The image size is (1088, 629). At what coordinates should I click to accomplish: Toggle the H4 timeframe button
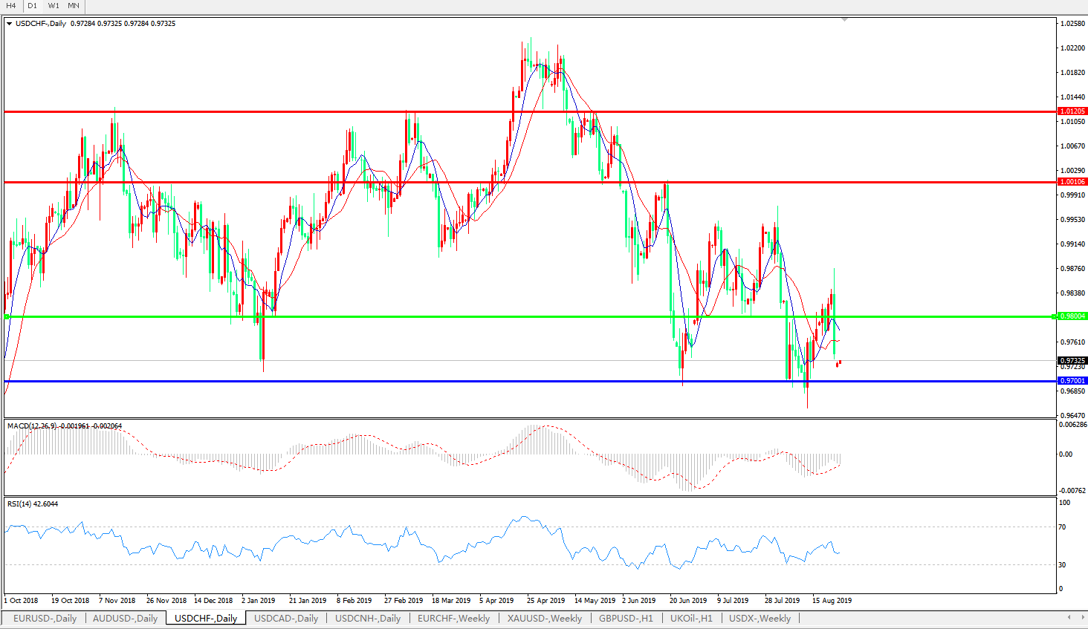point(11,6)
